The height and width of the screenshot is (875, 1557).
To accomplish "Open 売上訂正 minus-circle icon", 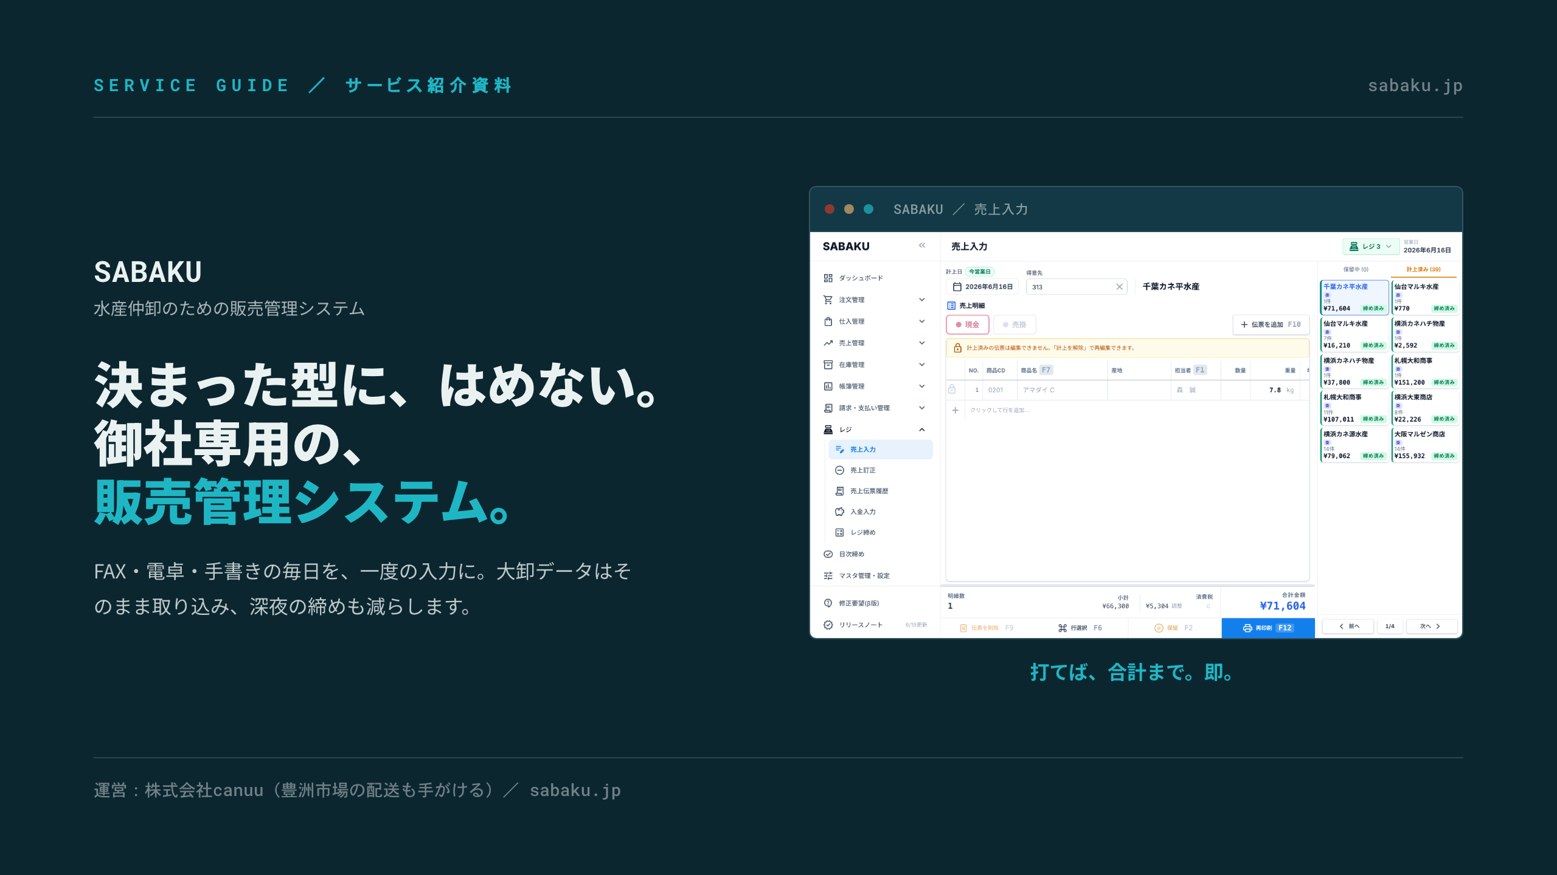I will coord(839,470).
